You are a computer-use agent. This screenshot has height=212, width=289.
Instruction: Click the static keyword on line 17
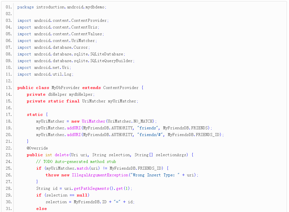coord(35,115)
